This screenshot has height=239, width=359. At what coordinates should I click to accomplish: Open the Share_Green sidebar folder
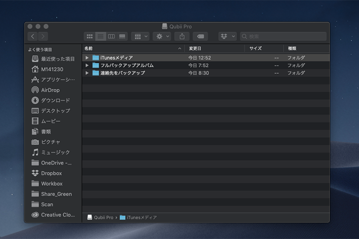click(x=51, y=194)
